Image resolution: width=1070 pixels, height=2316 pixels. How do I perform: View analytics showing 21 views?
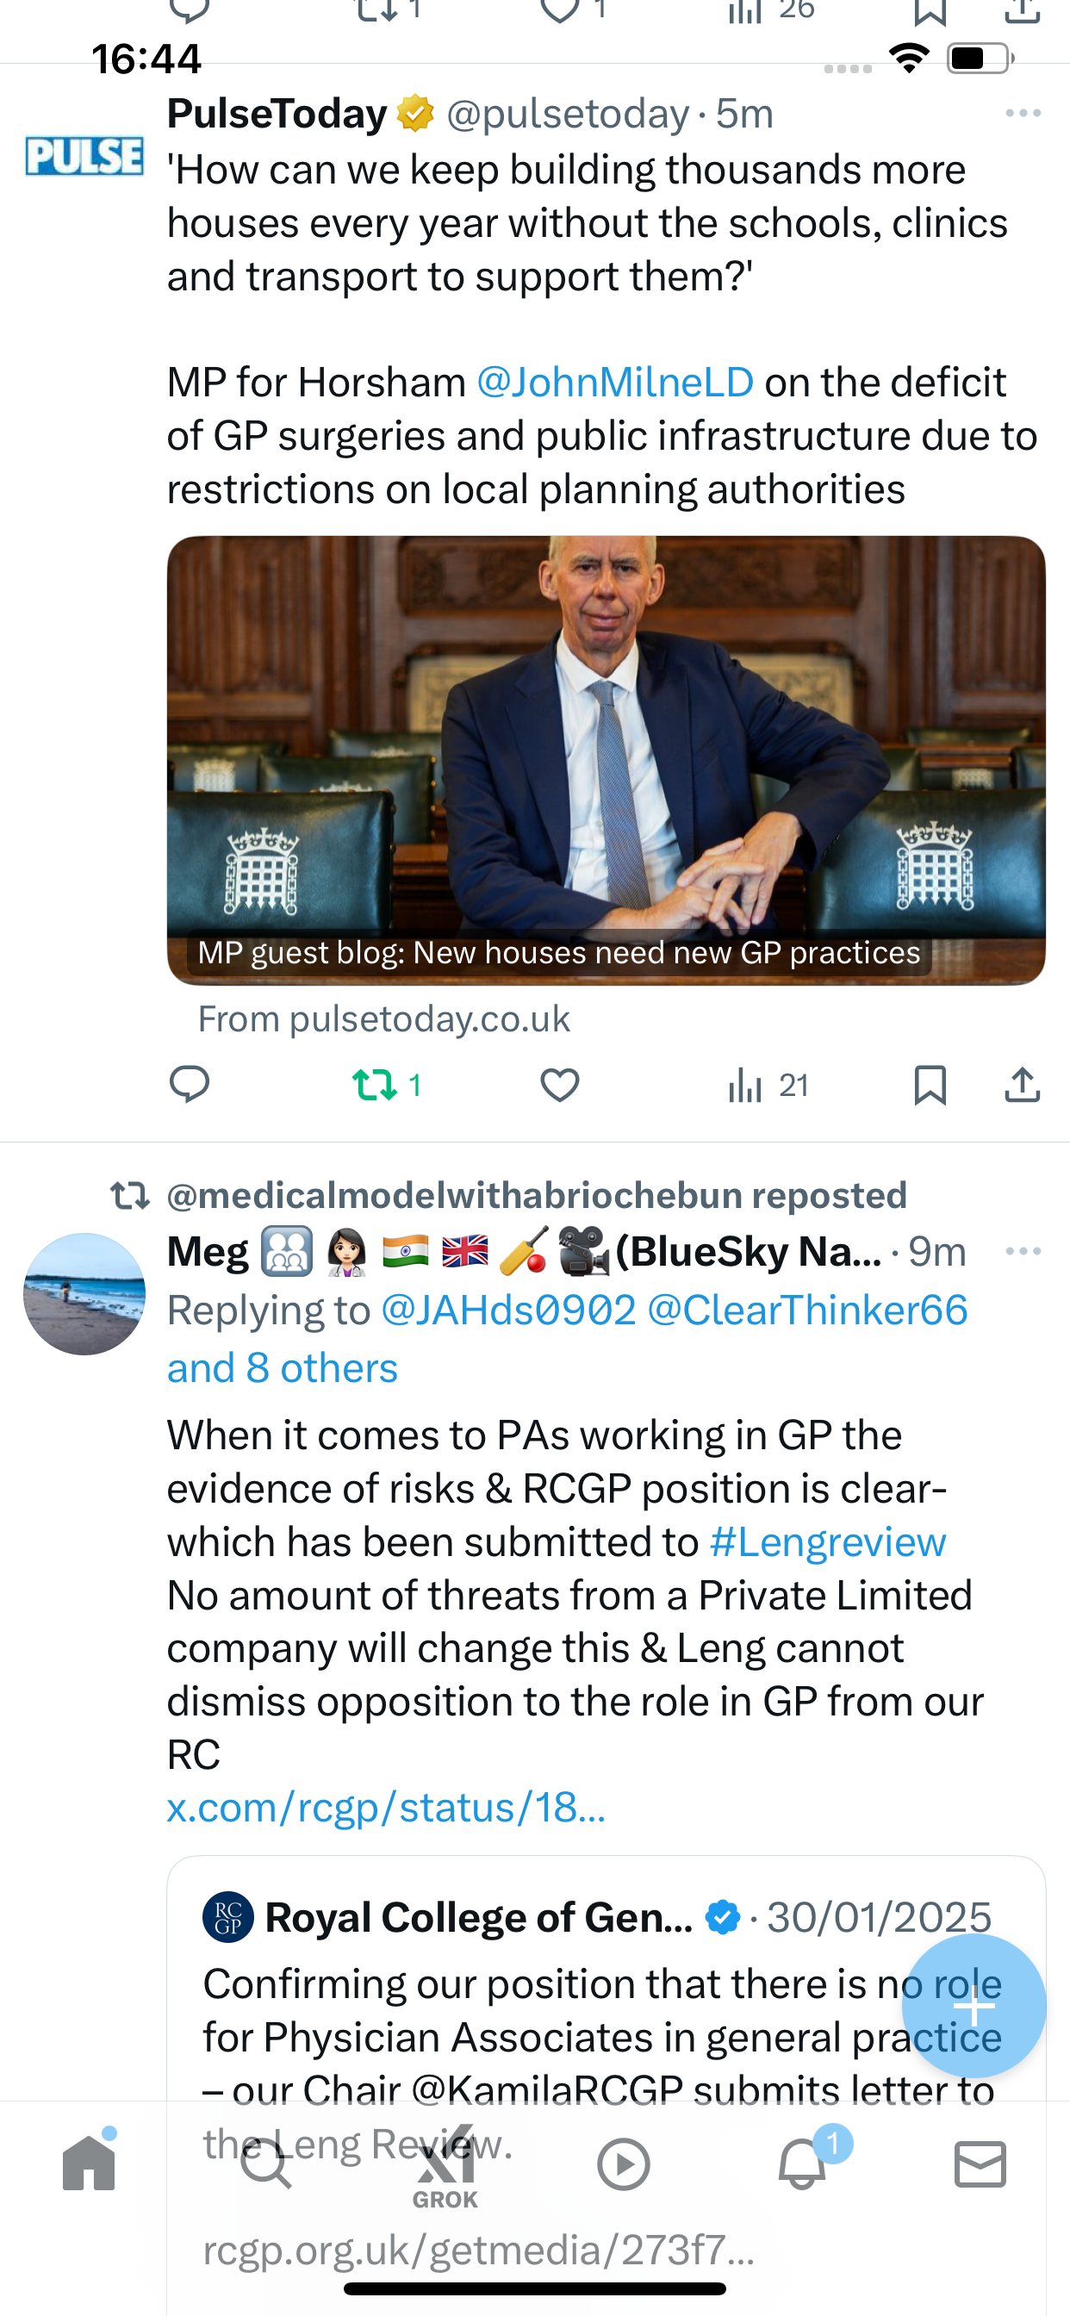coord(768,1085)
